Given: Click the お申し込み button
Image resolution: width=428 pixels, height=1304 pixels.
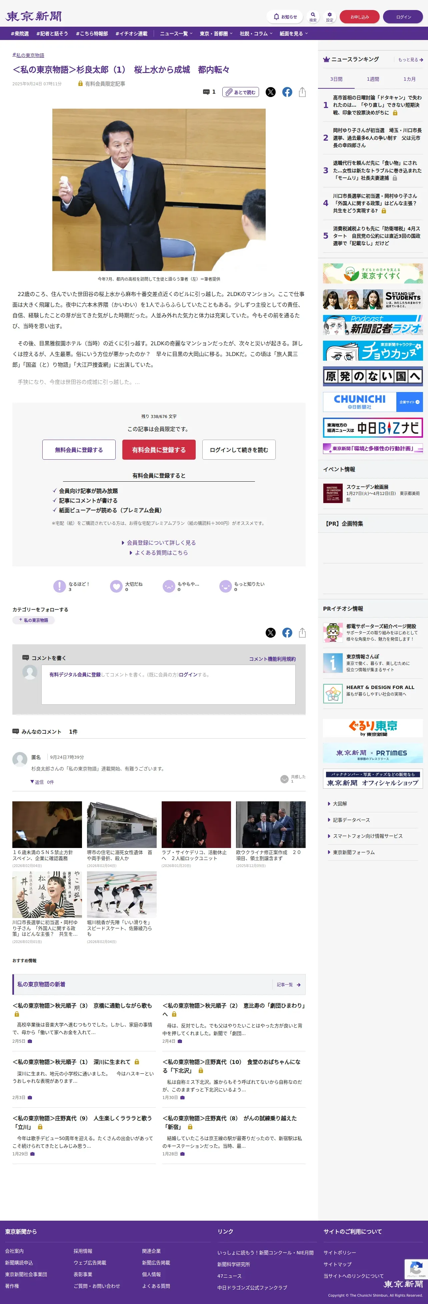Looking at the screenshot, I should tap(360, 17).
